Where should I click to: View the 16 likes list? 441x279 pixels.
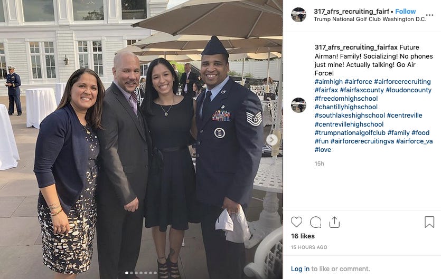pos(303,236)
